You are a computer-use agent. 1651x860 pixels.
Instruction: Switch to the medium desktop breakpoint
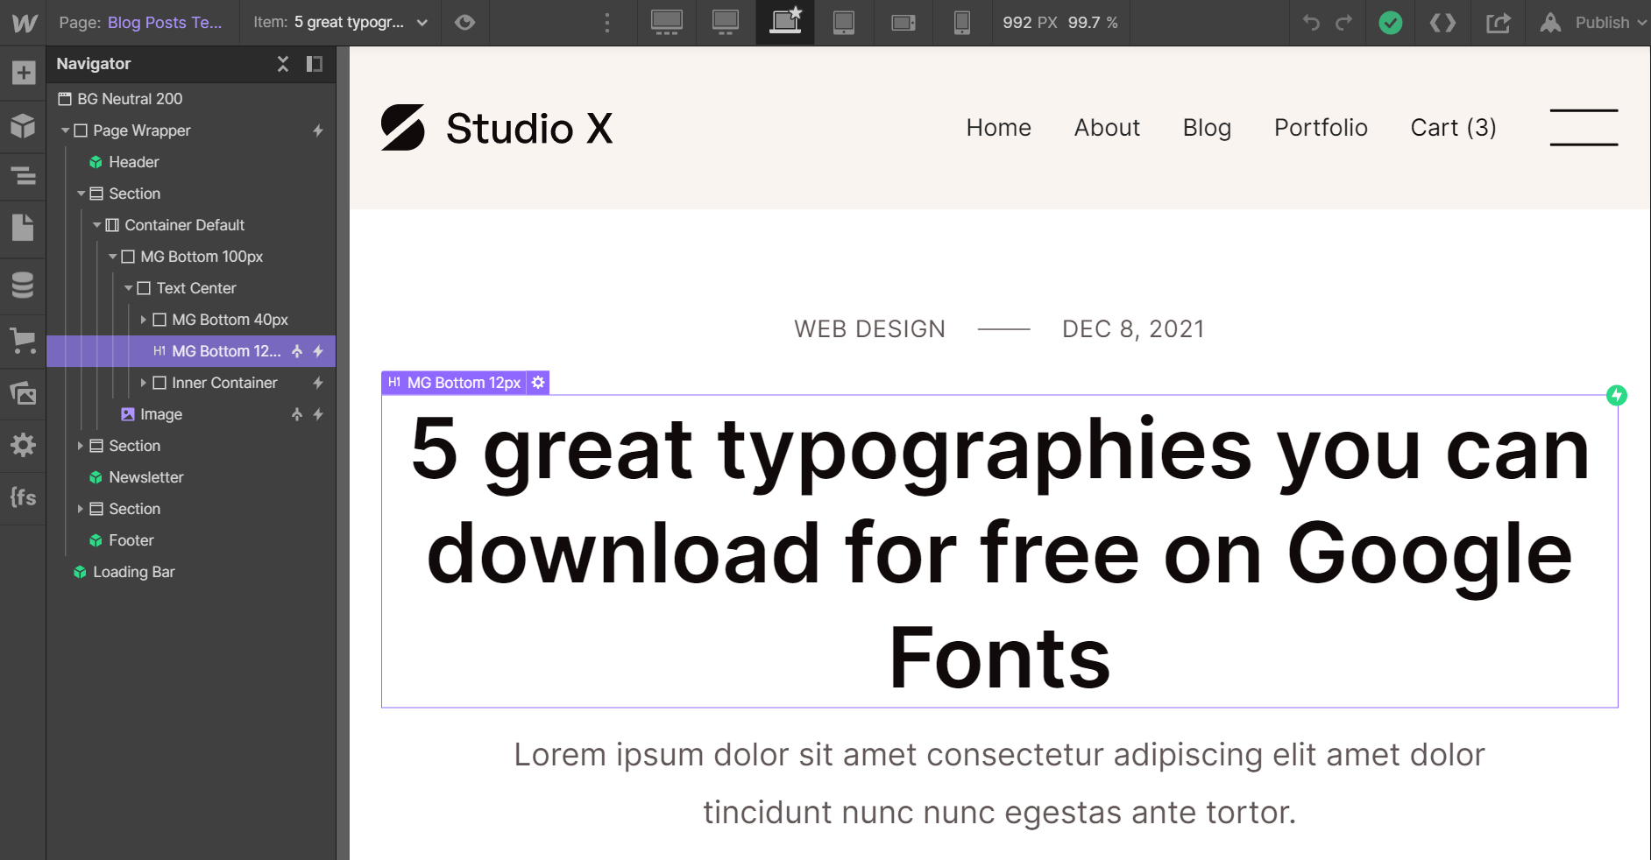tap(726, 23)
